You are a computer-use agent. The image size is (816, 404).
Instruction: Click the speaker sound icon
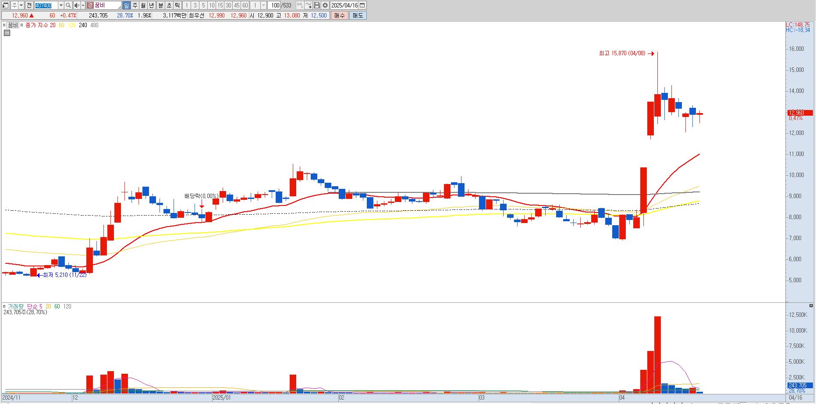[77, 5]
